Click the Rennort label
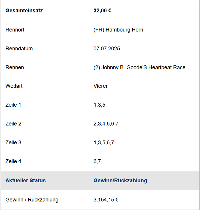 click(x=15, y=30)
